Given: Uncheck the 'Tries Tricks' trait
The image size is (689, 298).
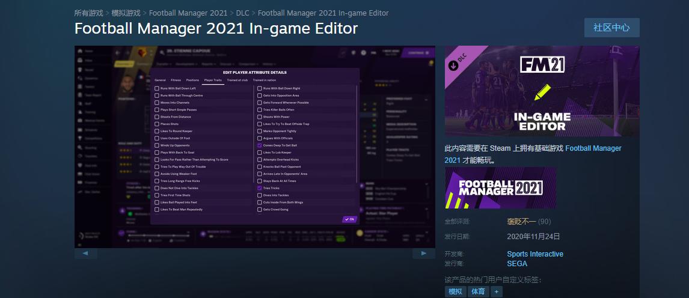Looking at the screenshot, I should click(x=260, y=188).
